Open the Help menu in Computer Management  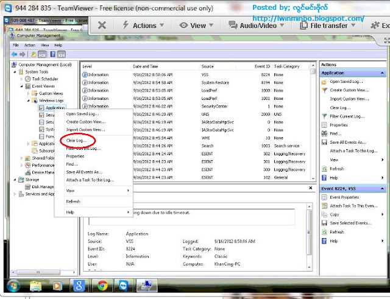click(x=58, y=45)
